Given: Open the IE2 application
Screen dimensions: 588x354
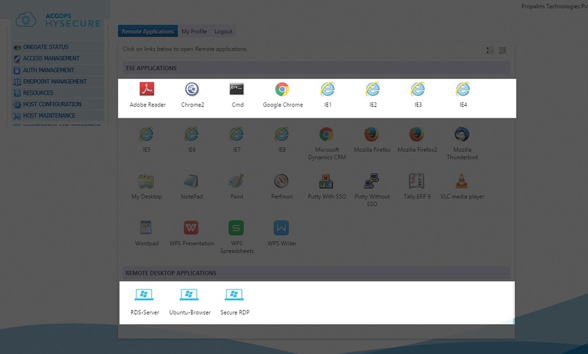Looking at the screenshot, I should pyautogui.click(x=373, y=89).
